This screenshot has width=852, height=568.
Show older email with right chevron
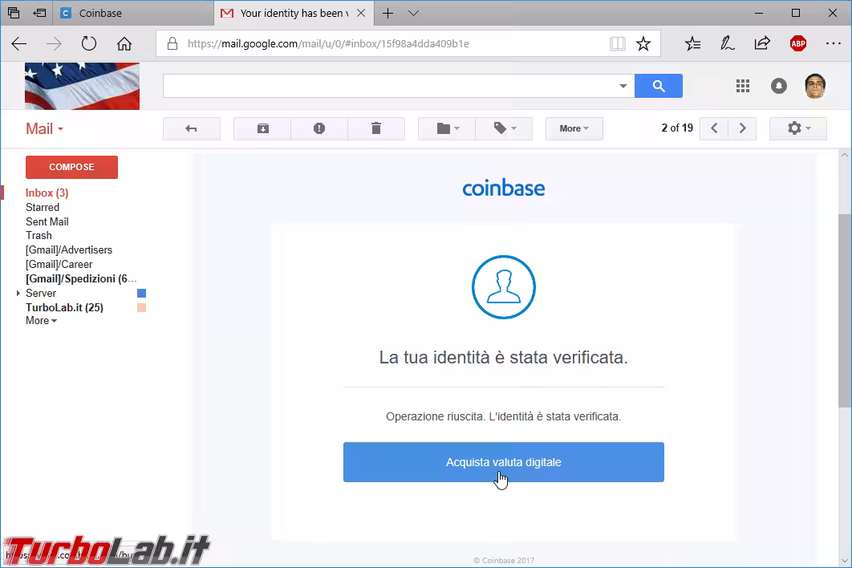(x=742, y=129)
